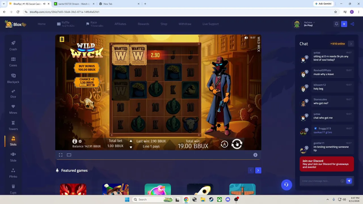Open the Crash game from the sidebar

[x=13, y=46]
